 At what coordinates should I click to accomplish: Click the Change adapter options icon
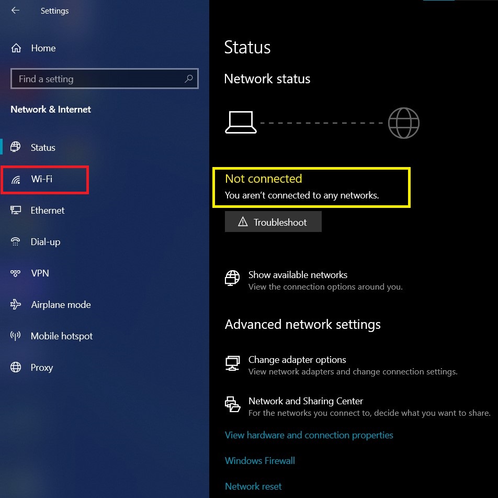[x=232, y=363]
